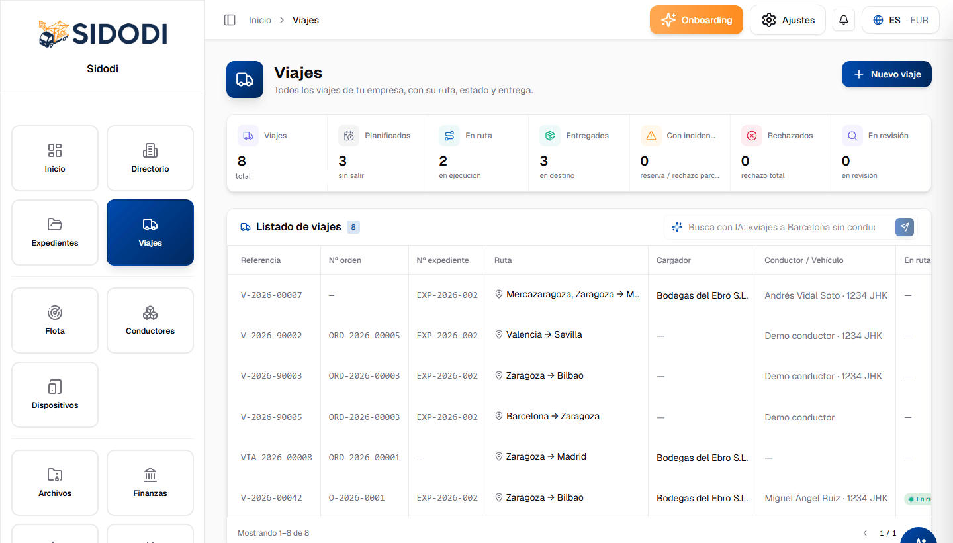Open trip V-2026-90002

tap(271, 336)
